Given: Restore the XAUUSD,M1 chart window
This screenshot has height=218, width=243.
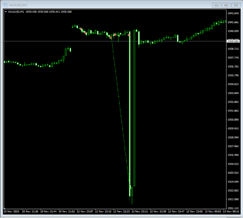Looking at the screenshot, I should pyautogui.click(x=226, y=5).
